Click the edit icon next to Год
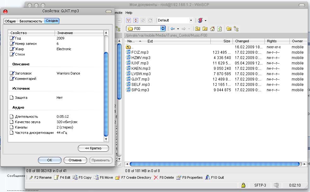Image resolution: width=310 pixels, height=192 pixels. (12, 38)
